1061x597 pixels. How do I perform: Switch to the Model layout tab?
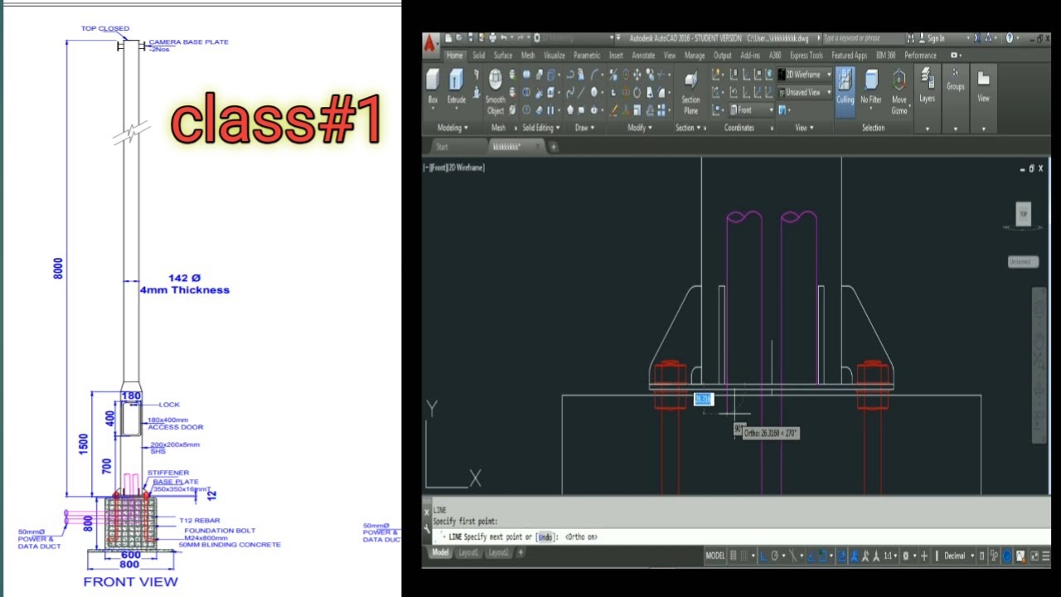tap(440, 552)
